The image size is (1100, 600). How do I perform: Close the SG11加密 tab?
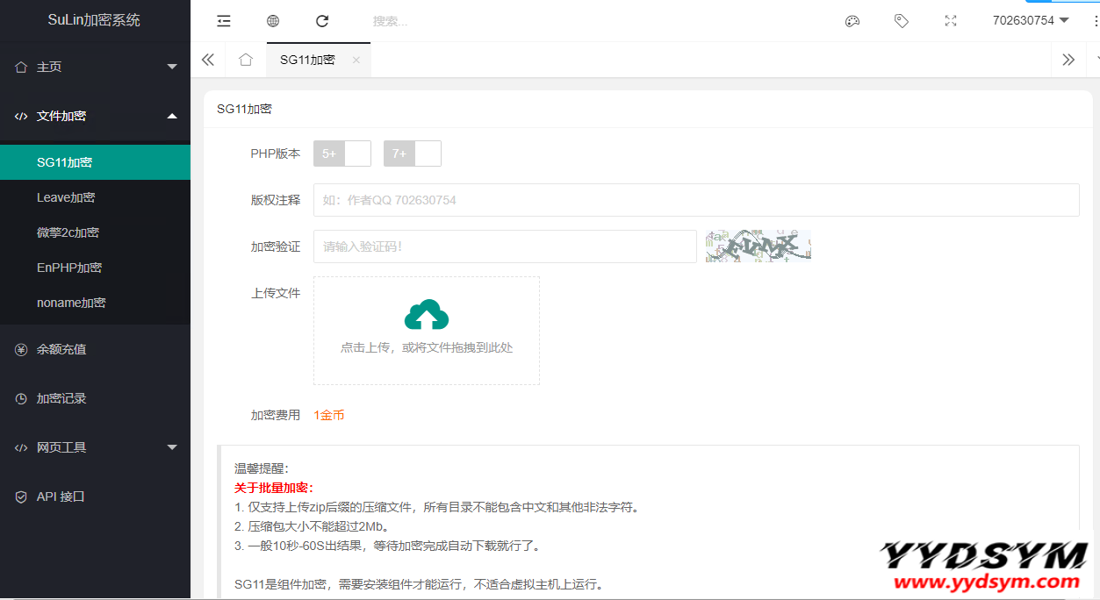(356, 61)
